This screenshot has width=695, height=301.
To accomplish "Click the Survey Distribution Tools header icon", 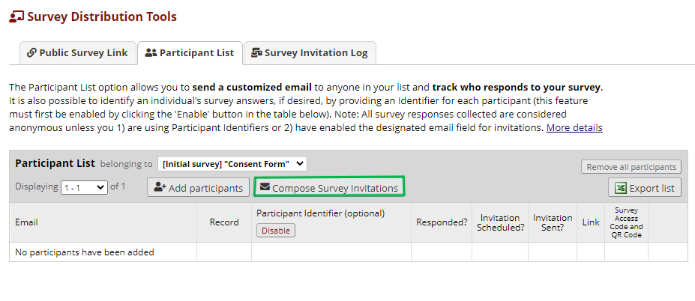I will pyautogui.click(x=16, y=16).
